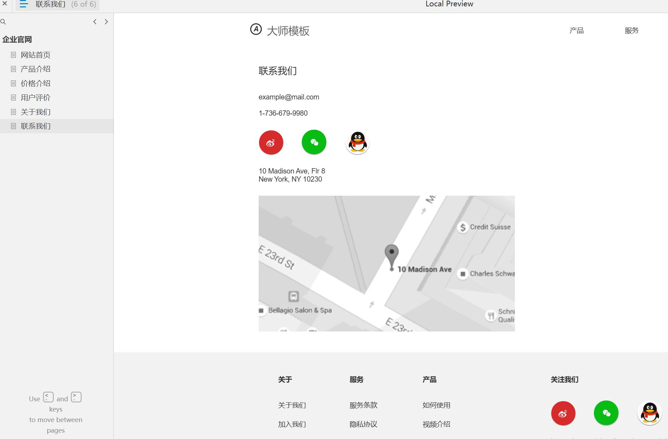This screenshot has width=668, height=439.
Task: Click the E 23rd St label on map
Action: 277,257
